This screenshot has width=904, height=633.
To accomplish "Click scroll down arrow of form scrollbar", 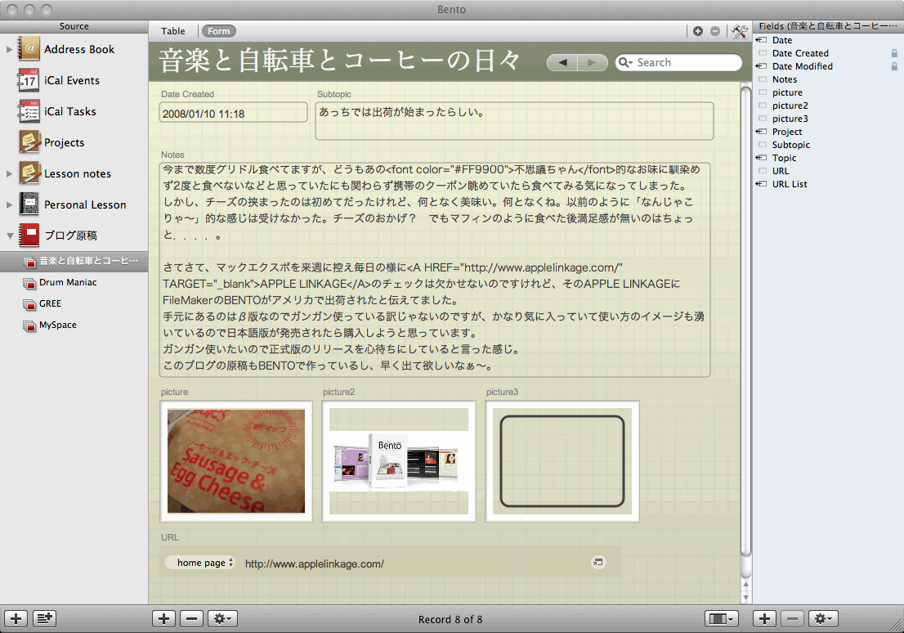I will click(x=745, y=598).
